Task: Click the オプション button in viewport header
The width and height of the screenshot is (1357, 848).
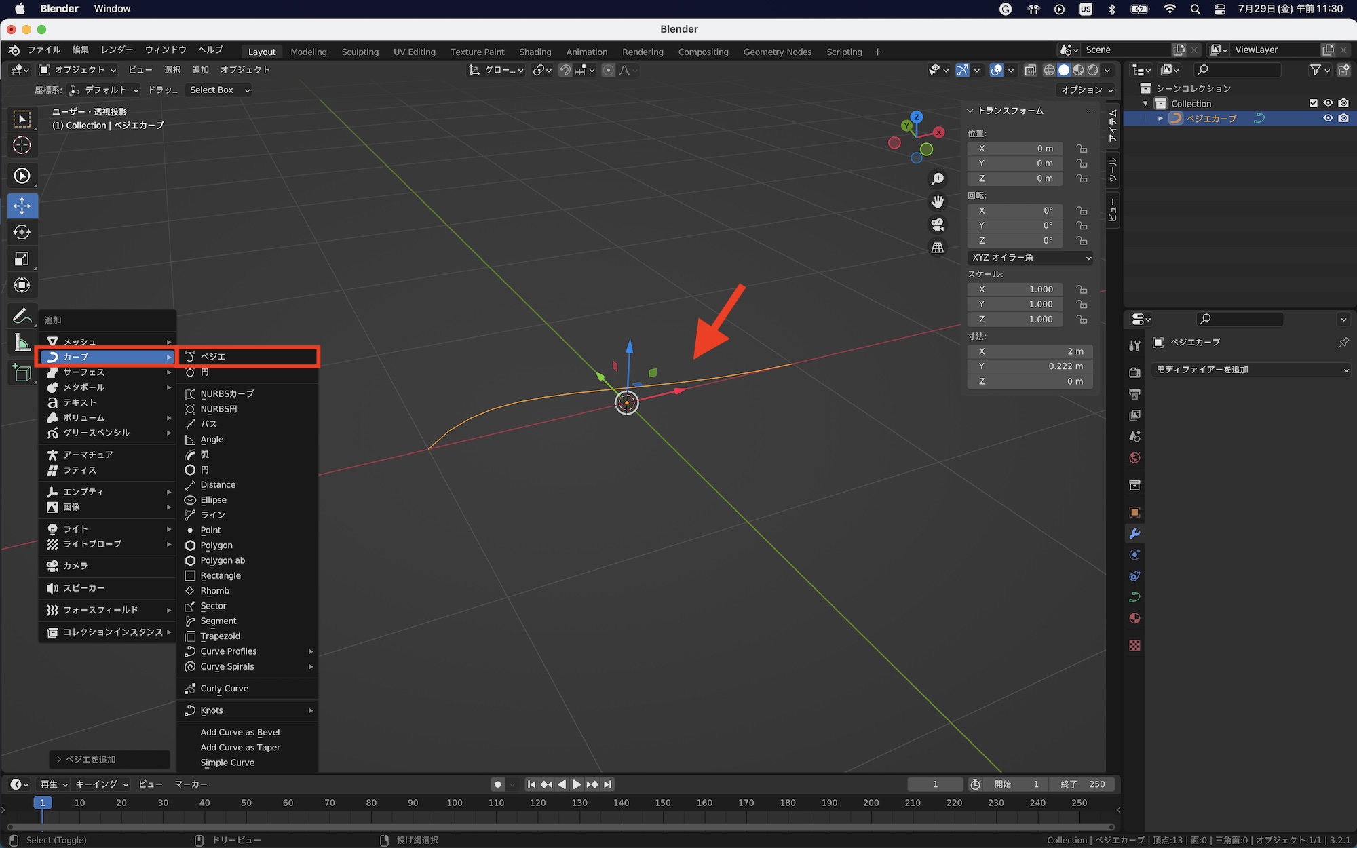Action: tap(1086, 90)
